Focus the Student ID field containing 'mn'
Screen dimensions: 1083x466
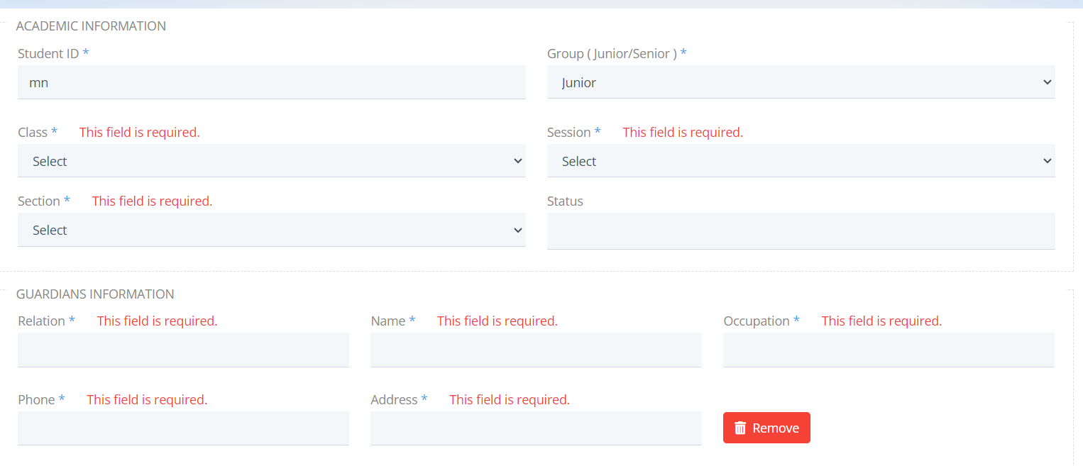pos(271,82)
